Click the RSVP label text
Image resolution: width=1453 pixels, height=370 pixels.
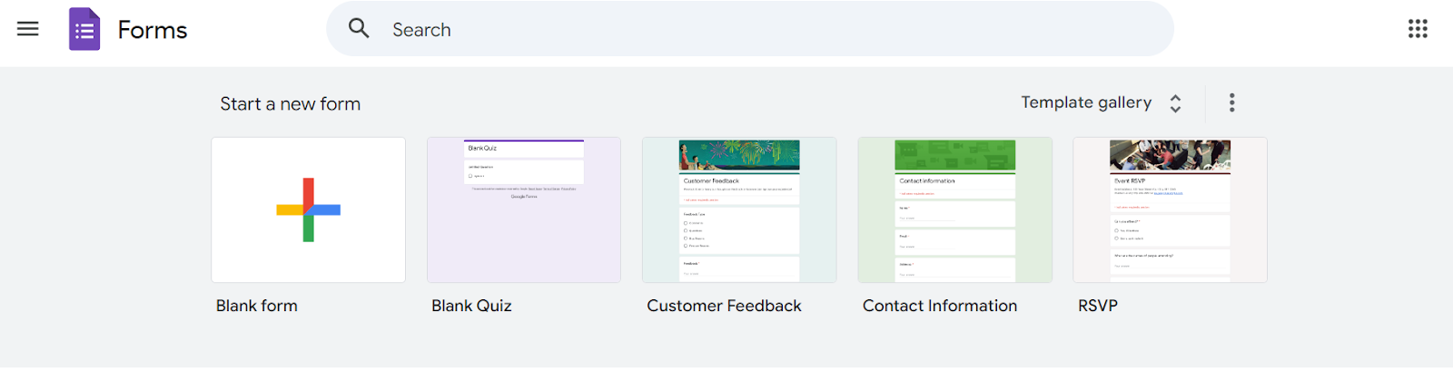pyautogui.click(x=1098, y=306)
